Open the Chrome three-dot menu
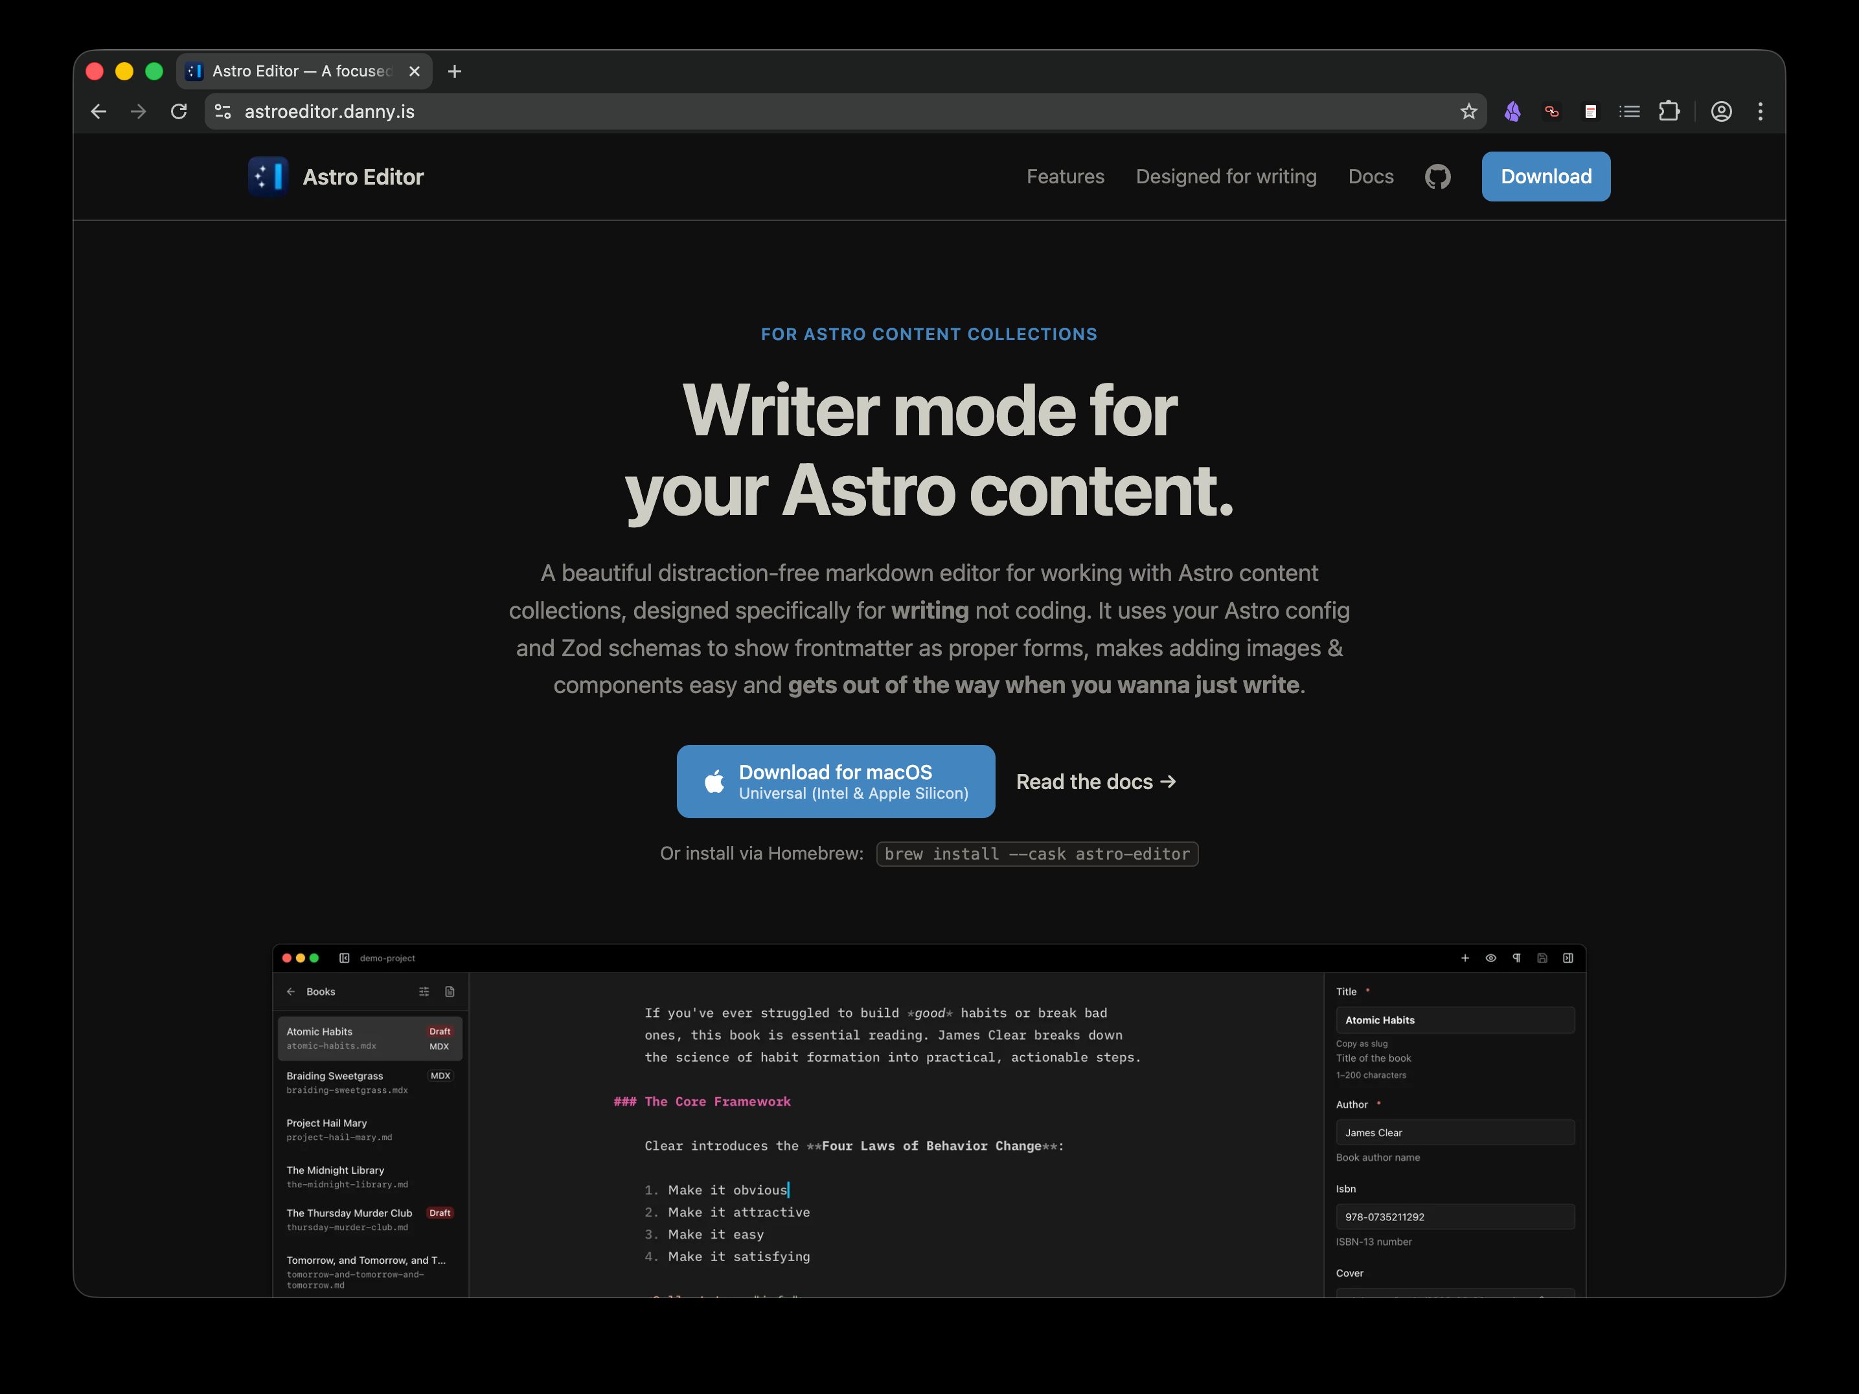Image resolution: width=1859 pixels, height=1394 pixels. click(1761, 112)
